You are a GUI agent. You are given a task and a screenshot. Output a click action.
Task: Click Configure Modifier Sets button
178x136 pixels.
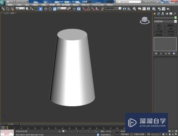(x=174, y=53)
